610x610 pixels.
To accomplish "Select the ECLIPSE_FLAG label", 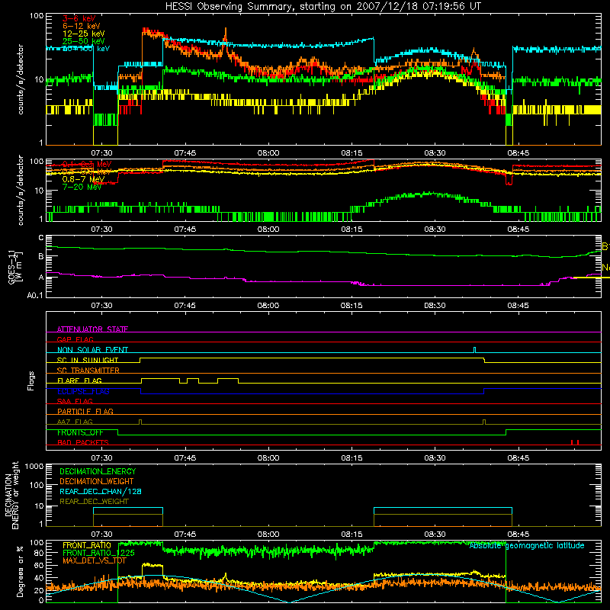I will tap(83, 391).
